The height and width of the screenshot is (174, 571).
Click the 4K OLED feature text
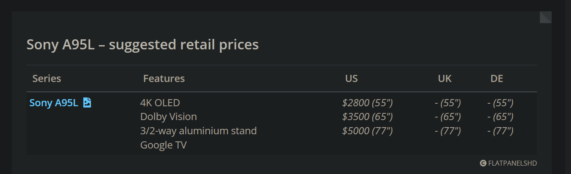coord(160,103)
